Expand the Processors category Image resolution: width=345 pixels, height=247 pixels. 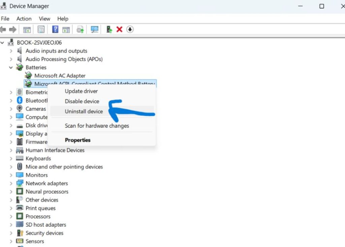coord(11,216)
